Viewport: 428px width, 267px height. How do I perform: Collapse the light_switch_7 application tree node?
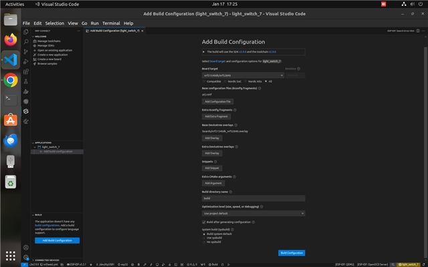[x=35, y=147]
